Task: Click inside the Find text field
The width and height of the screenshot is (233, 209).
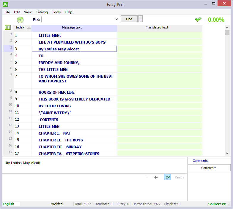Action: coord(78,19)
